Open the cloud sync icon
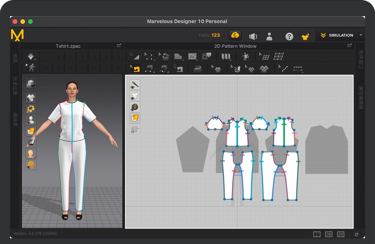 coord(235,35)
